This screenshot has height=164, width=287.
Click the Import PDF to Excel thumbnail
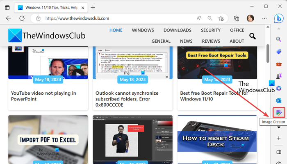[48, 139]
